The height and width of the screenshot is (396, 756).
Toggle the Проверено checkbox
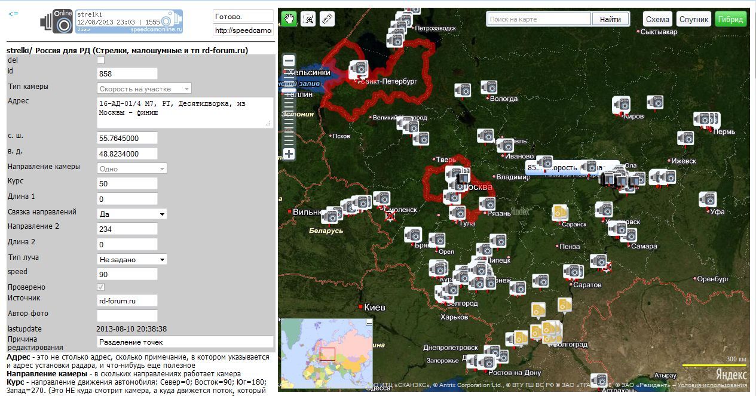point(100,287)
